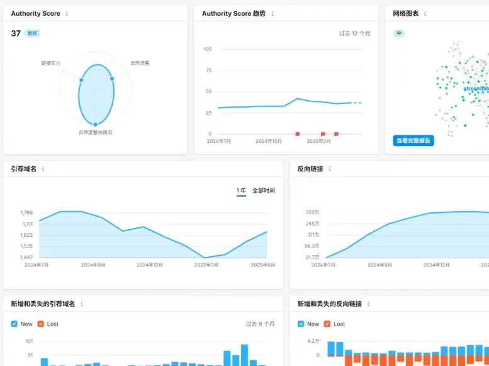
Task: Uncheck Lost checkbox in referring domains chart
Action: [x=41, y=324]
